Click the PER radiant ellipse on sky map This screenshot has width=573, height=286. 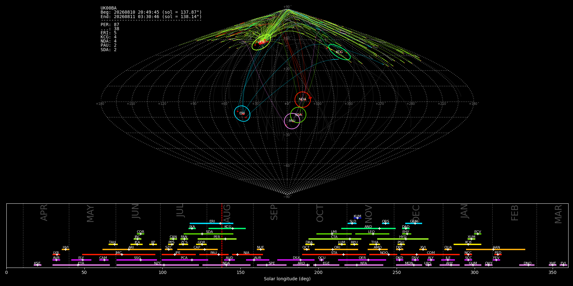pos(261,42)
